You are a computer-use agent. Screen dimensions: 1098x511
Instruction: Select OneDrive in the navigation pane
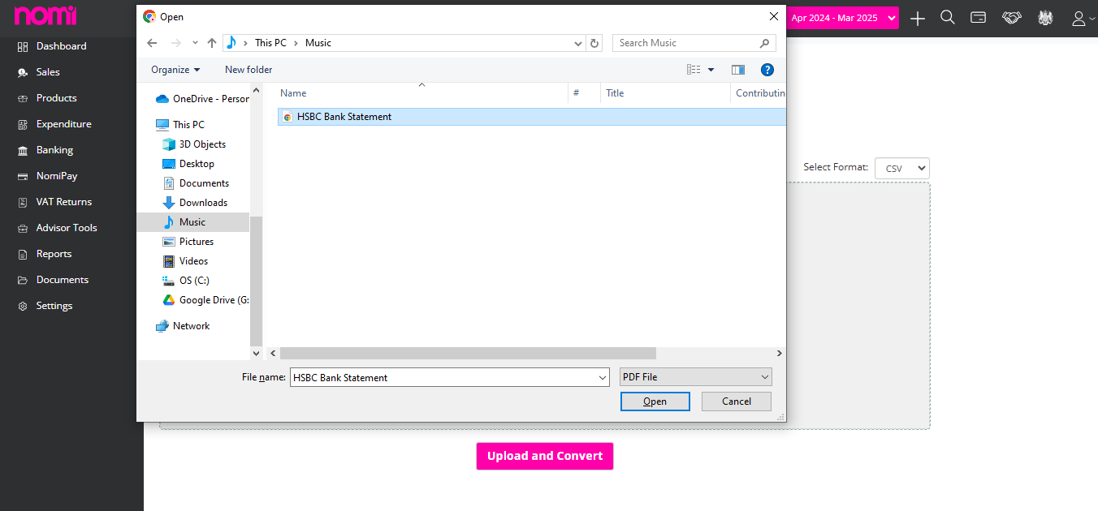click(201, 99)
